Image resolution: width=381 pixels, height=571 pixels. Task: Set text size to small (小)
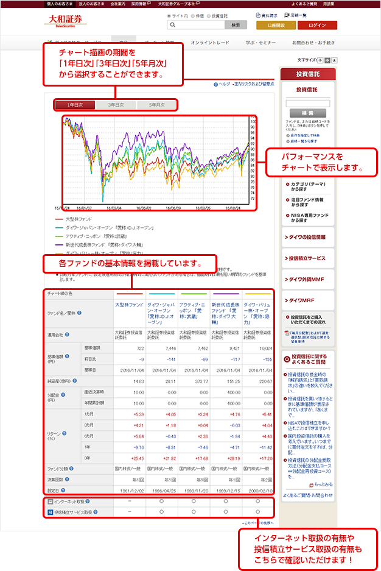(320, 60)
